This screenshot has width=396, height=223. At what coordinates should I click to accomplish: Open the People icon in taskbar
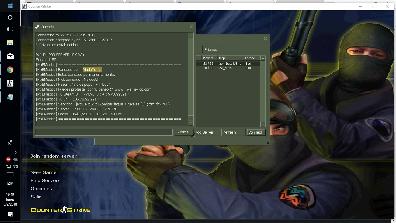[10, 143]
